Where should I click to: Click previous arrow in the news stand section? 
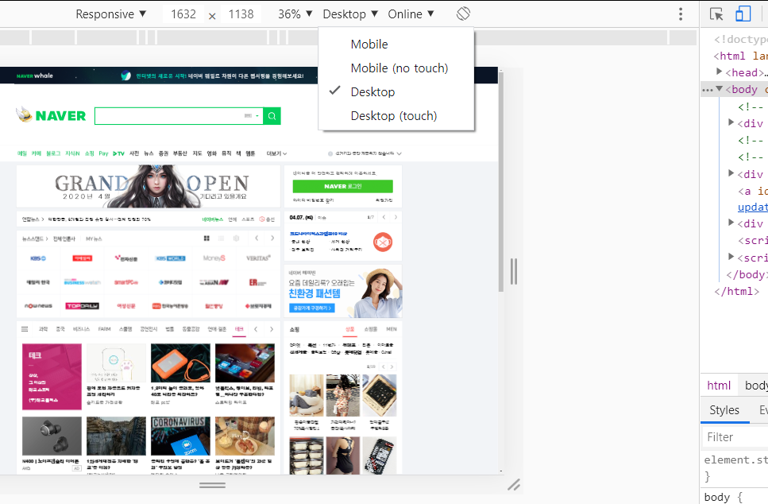click(x=257, y=238)
